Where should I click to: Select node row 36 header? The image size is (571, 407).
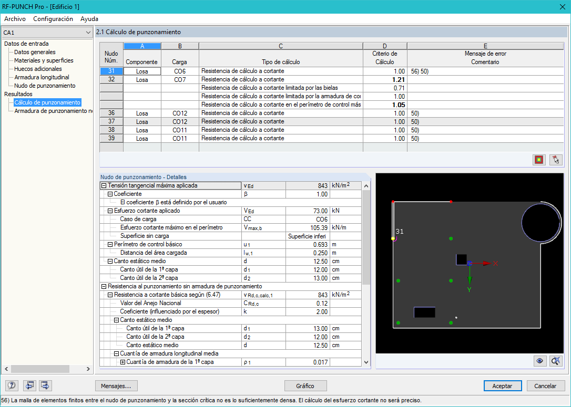111,113
